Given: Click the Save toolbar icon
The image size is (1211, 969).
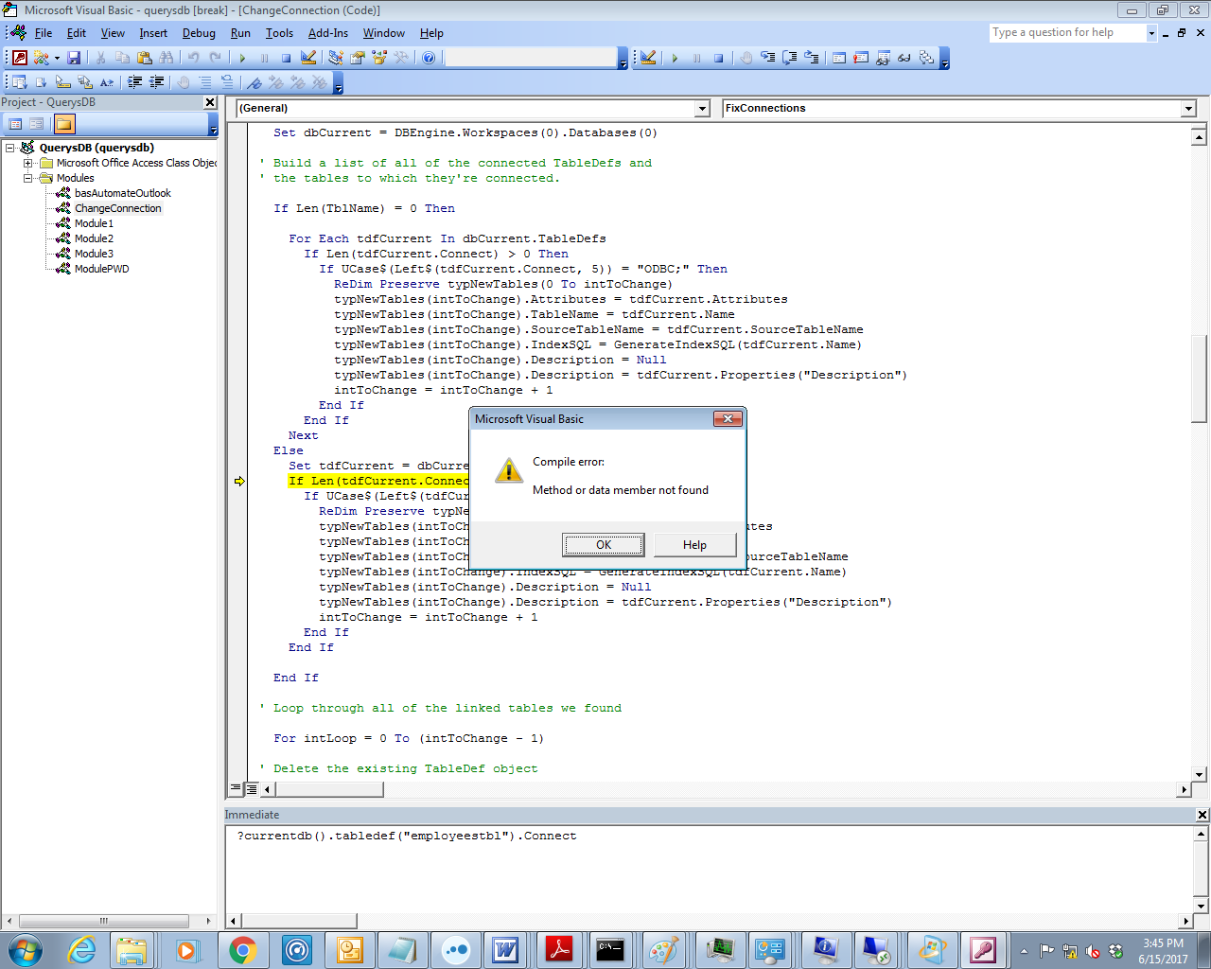Looking at the screenshot, I should click(73, 57).
